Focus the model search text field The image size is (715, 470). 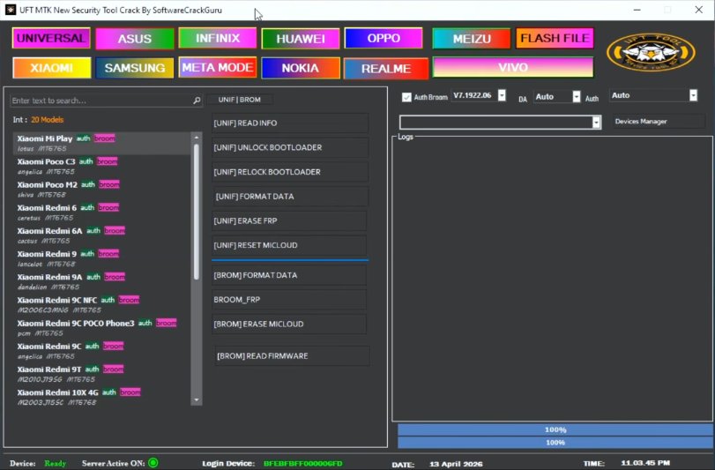102,101
